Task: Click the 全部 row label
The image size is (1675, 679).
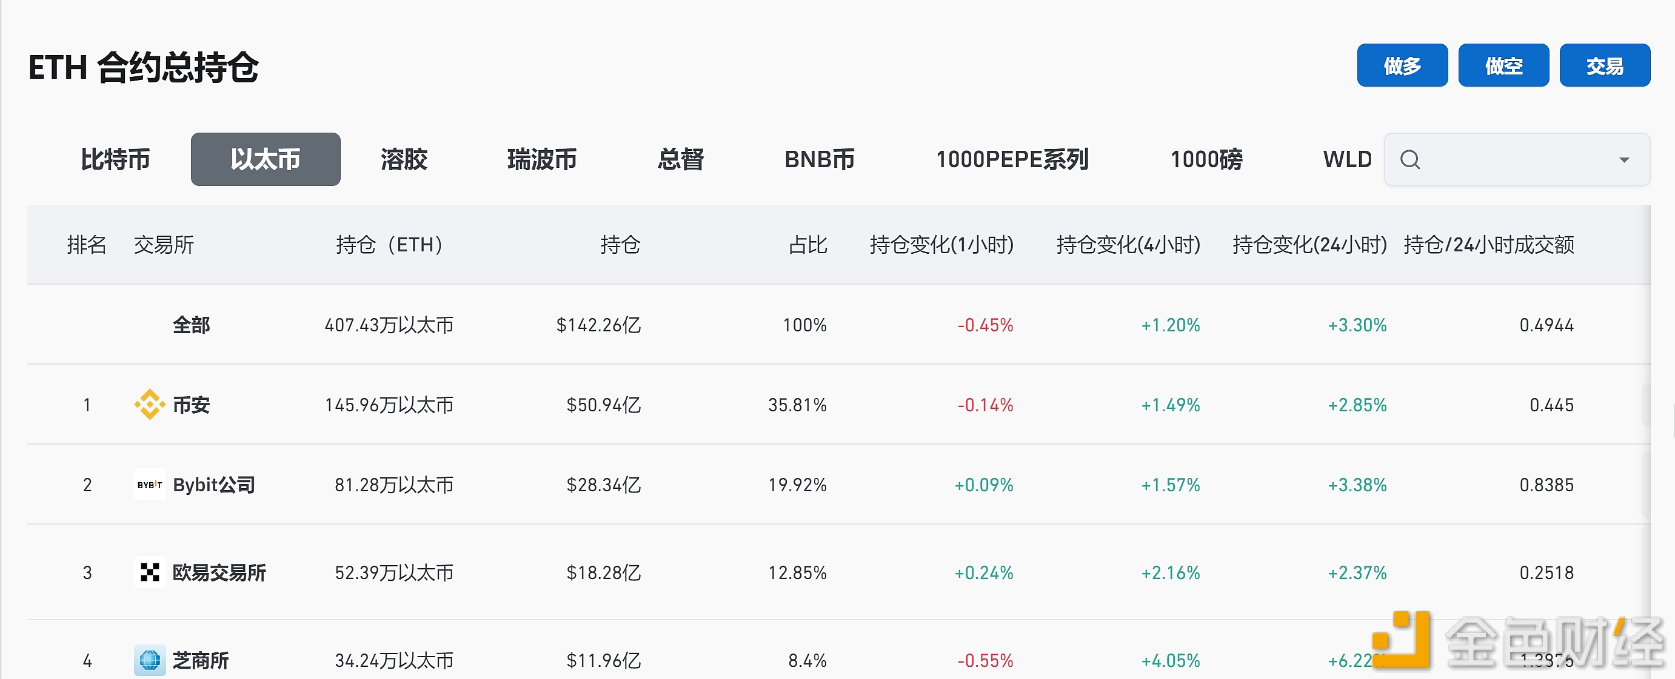Action: [191, 325]
